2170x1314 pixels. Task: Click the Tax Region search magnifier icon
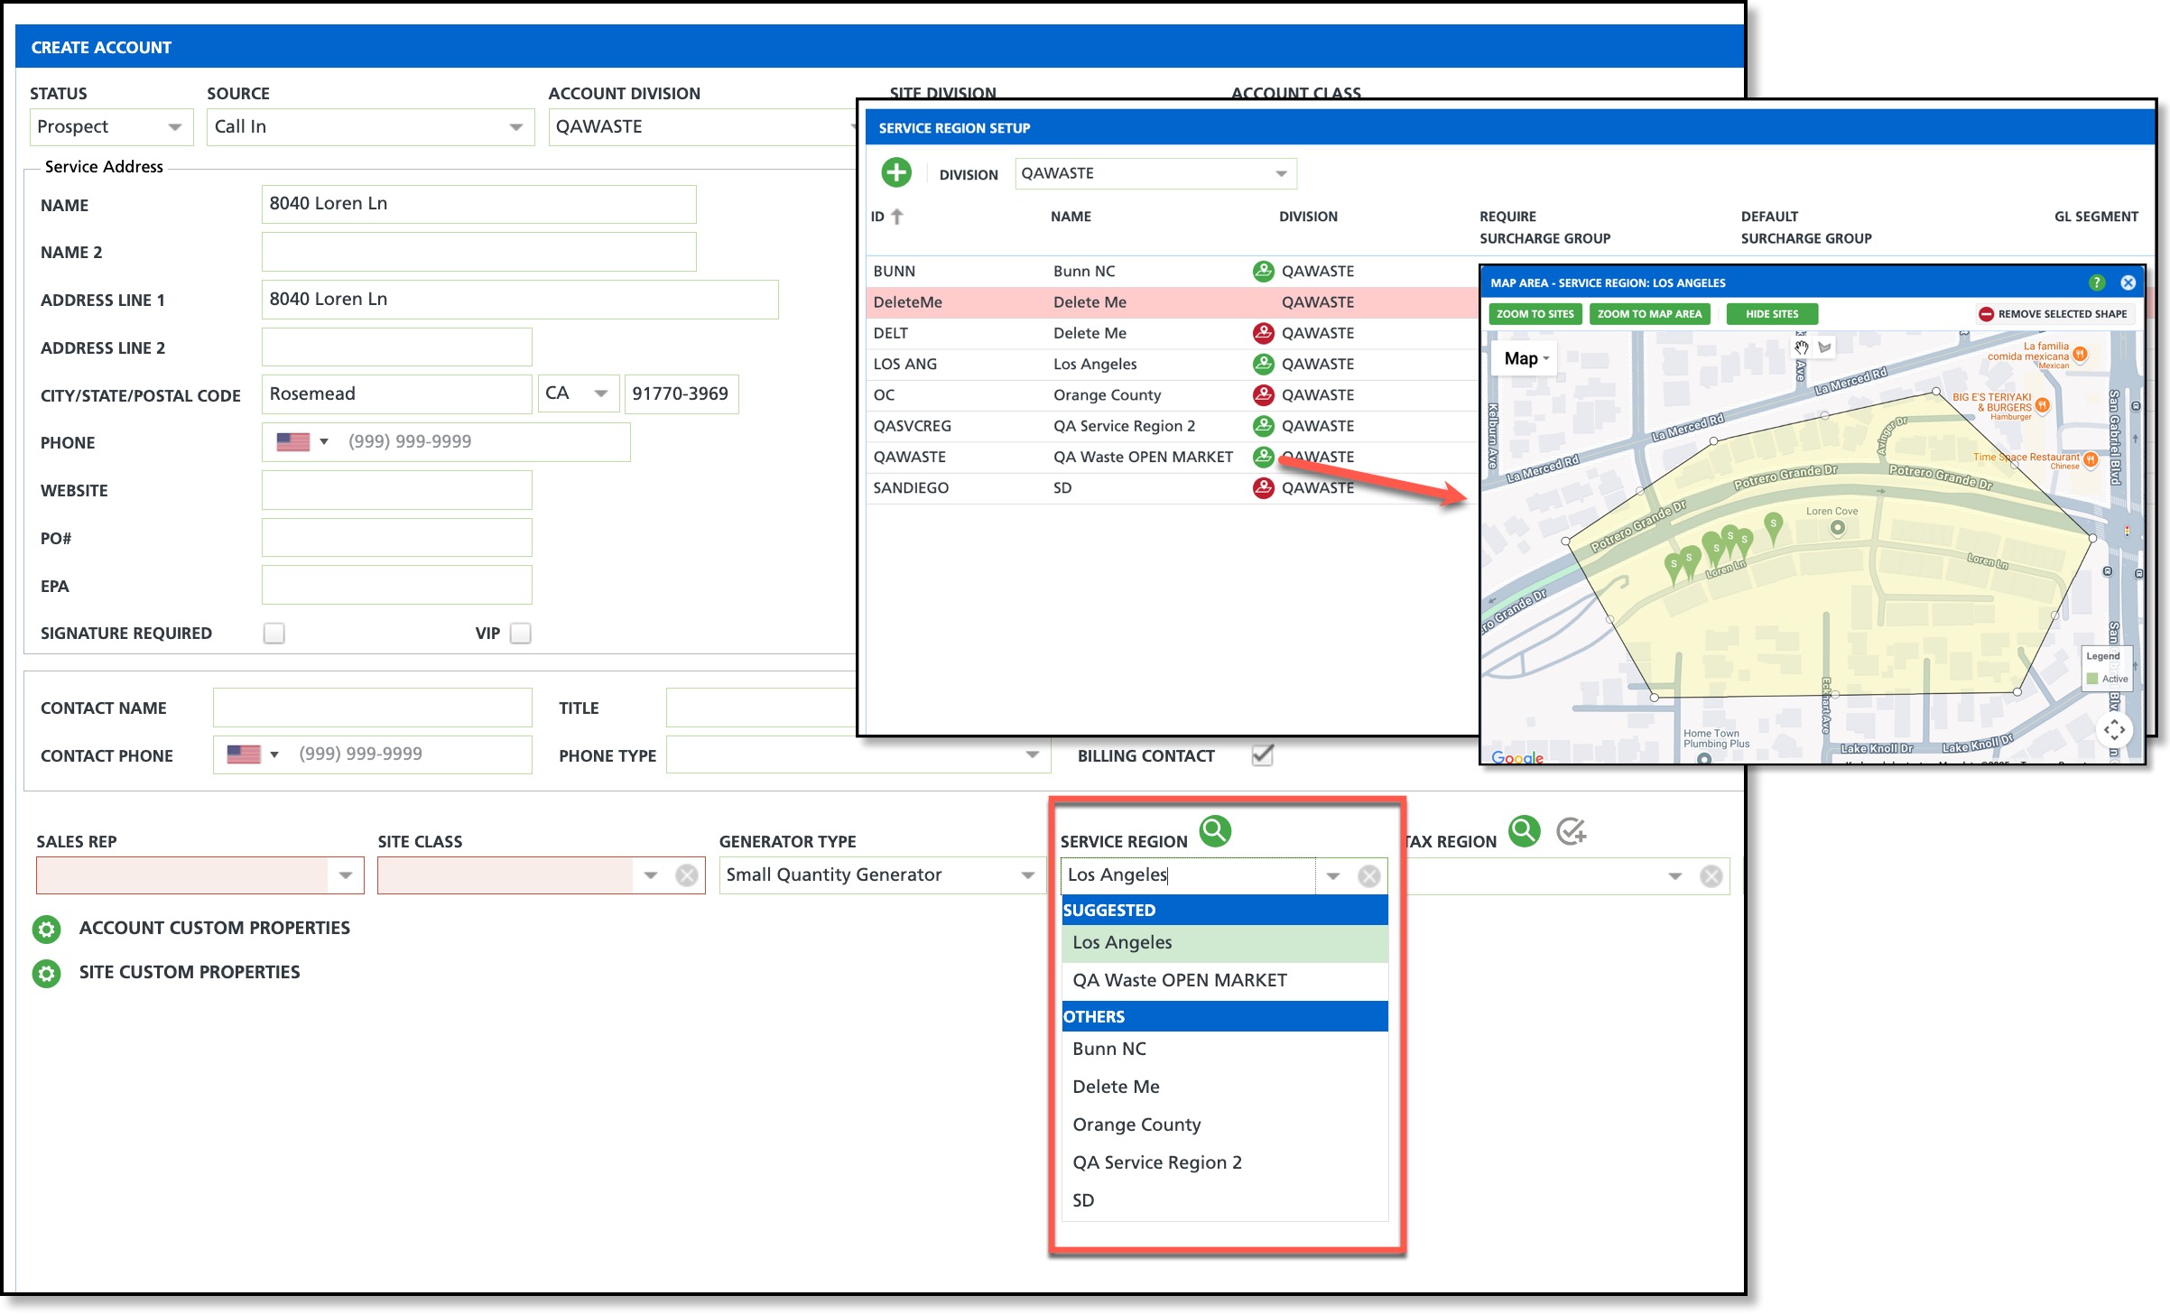[x=1524, y=830]
